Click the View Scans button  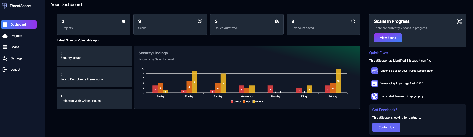point(388,38)
